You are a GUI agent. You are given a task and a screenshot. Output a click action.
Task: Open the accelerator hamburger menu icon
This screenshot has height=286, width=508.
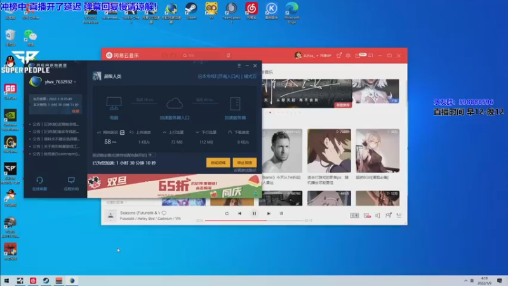click(239, 65)
